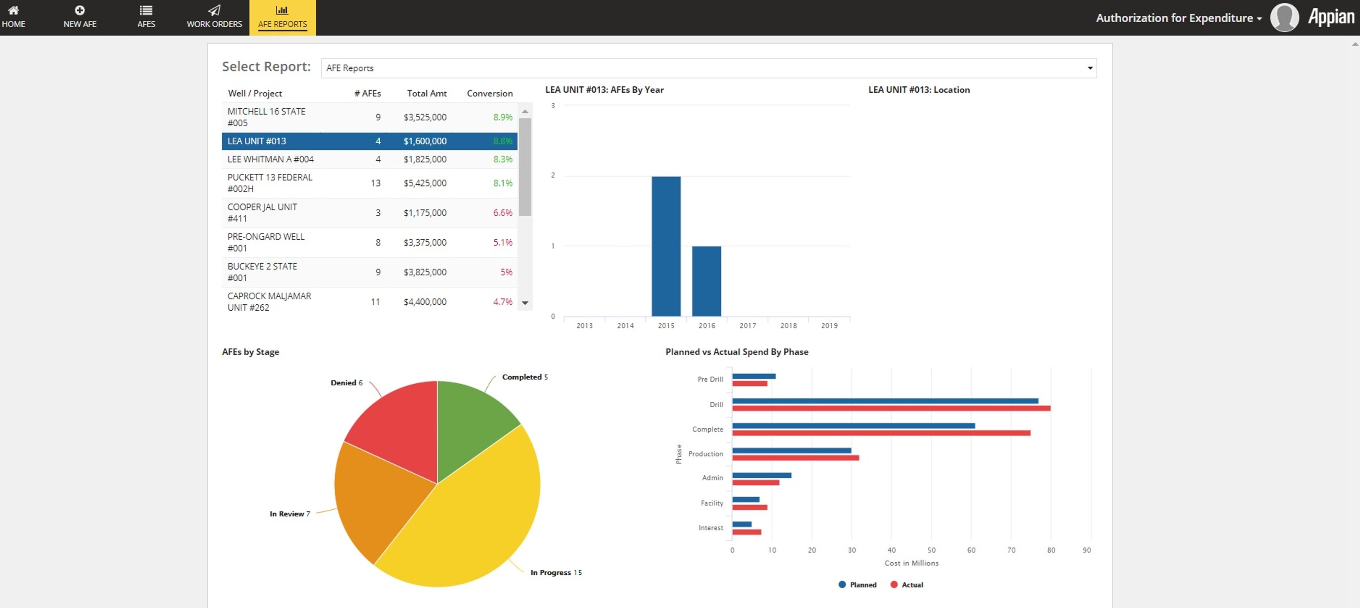The width and height of the screenshot is (1360, 608).
Task: Click the Planned vs Actual Spend By Phase title
Action: point(737,352)
